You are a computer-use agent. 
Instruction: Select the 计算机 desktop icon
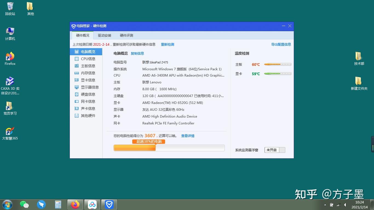10,34
